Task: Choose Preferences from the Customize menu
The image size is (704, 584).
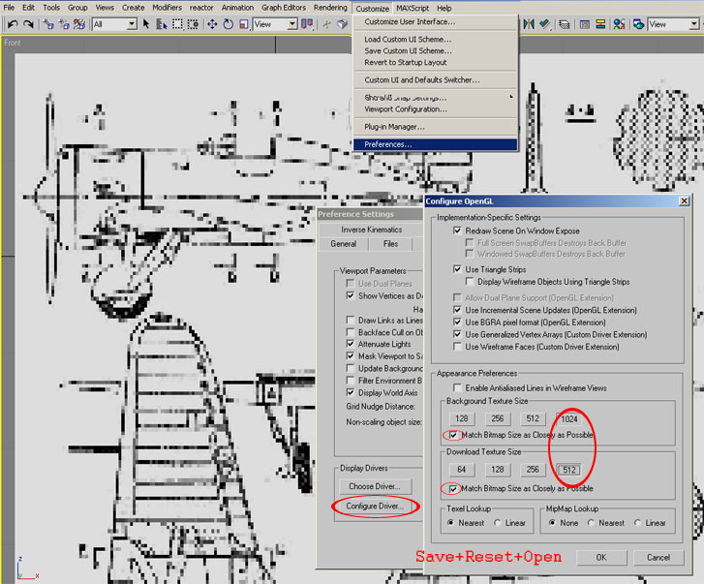Action: pos(435,144)
